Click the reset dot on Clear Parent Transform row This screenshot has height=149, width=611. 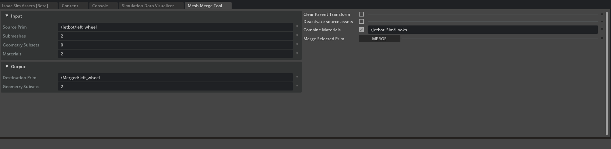click(602, 14)
